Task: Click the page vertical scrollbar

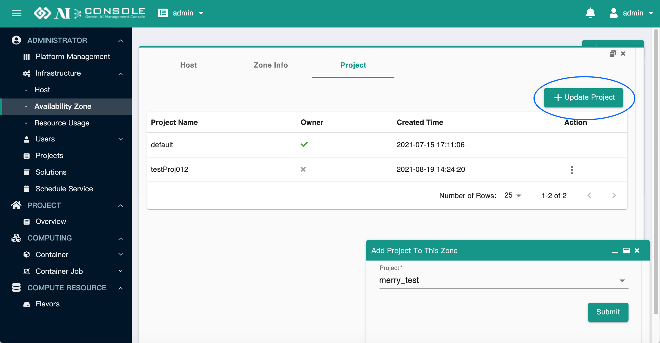Action: click(x=656, y=172)
